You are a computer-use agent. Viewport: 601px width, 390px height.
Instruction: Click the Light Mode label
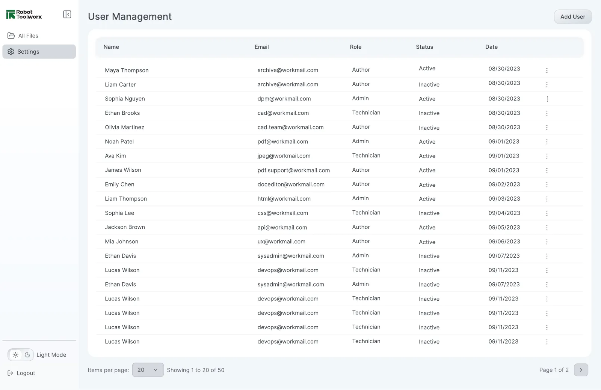[51, 355]
